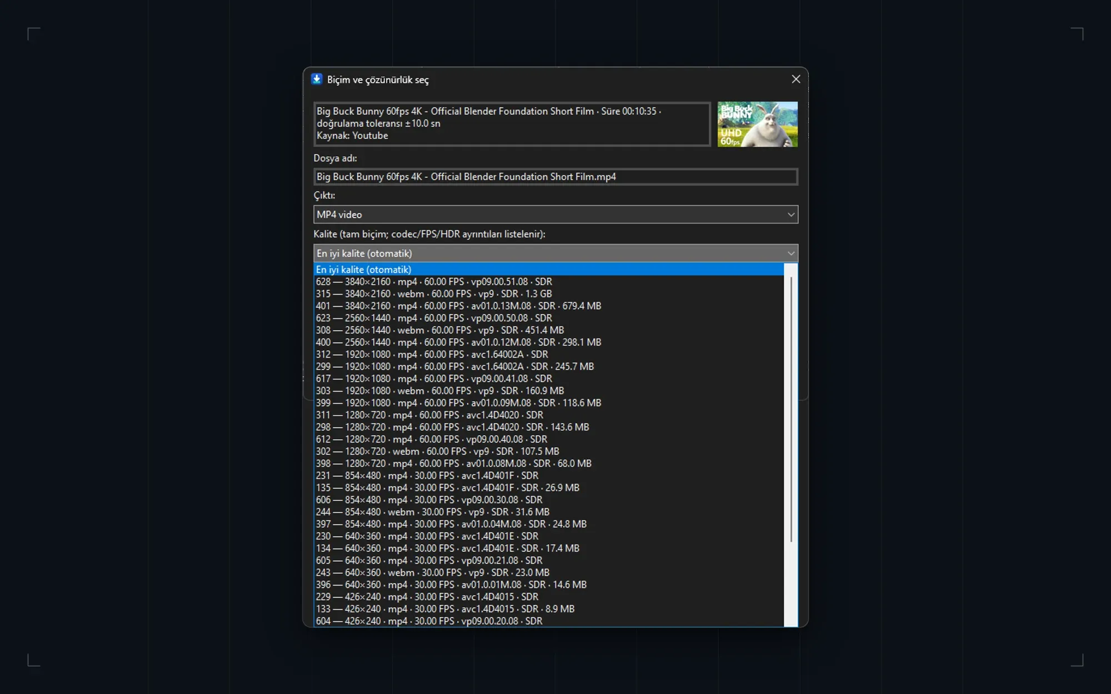Screen dimensions: 1111x694
Task: Pick format 398 1280×720 av01 68.0 MB
Action: tap(549, 464)
